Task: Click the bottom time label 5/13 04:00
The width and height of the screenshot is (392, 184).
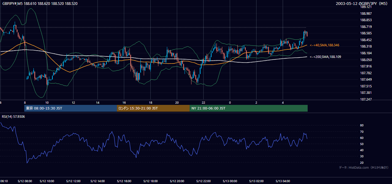Action: (x=283, y=181)
